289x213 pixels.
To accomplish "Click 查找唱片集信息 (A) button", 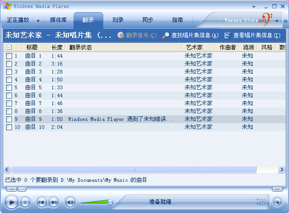I will [190, 35].
